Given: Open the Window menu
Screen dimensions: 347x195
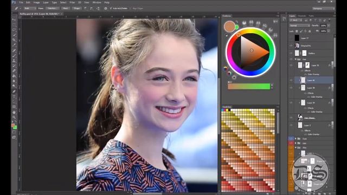Looking at the screenshot, I should click(x=97, y=2).
